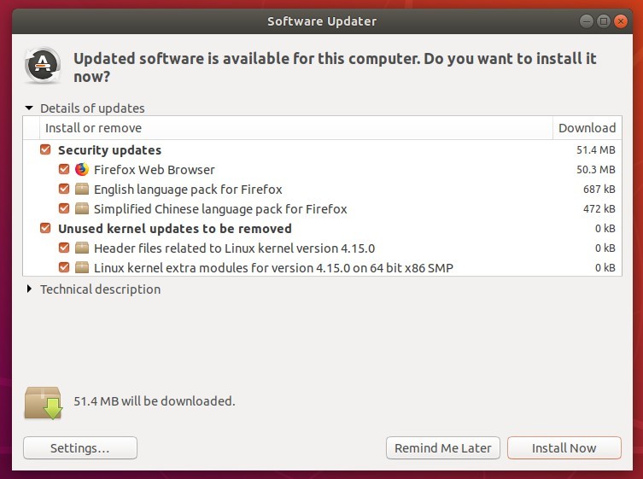Viewport: 643px width, 479px height.
Task: Select the English language pack for Firefox row
Action: [322, 189]
